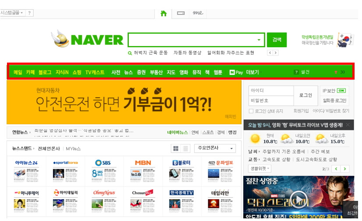Viewport: 362px width, 221px height.
Task: Focus the 아이디 input field
Action: tap(271, 91)
